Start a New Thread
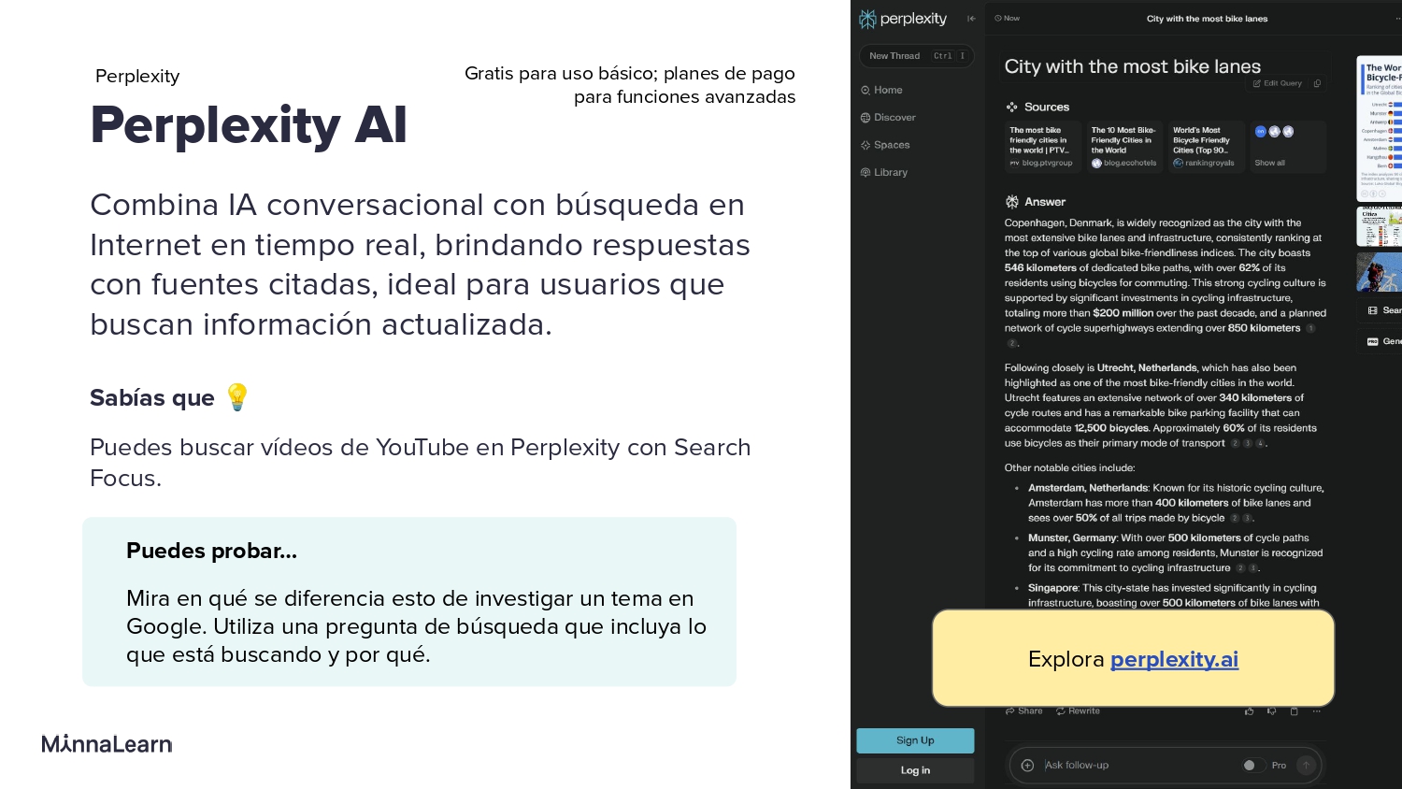Image resolution: width=1402 pixels, height=789 pixels. point(916,56)
